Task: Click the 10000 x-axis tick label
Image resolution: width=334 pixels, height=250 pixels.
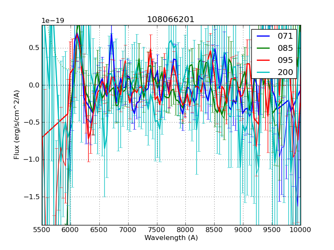Action: point(301,230)
